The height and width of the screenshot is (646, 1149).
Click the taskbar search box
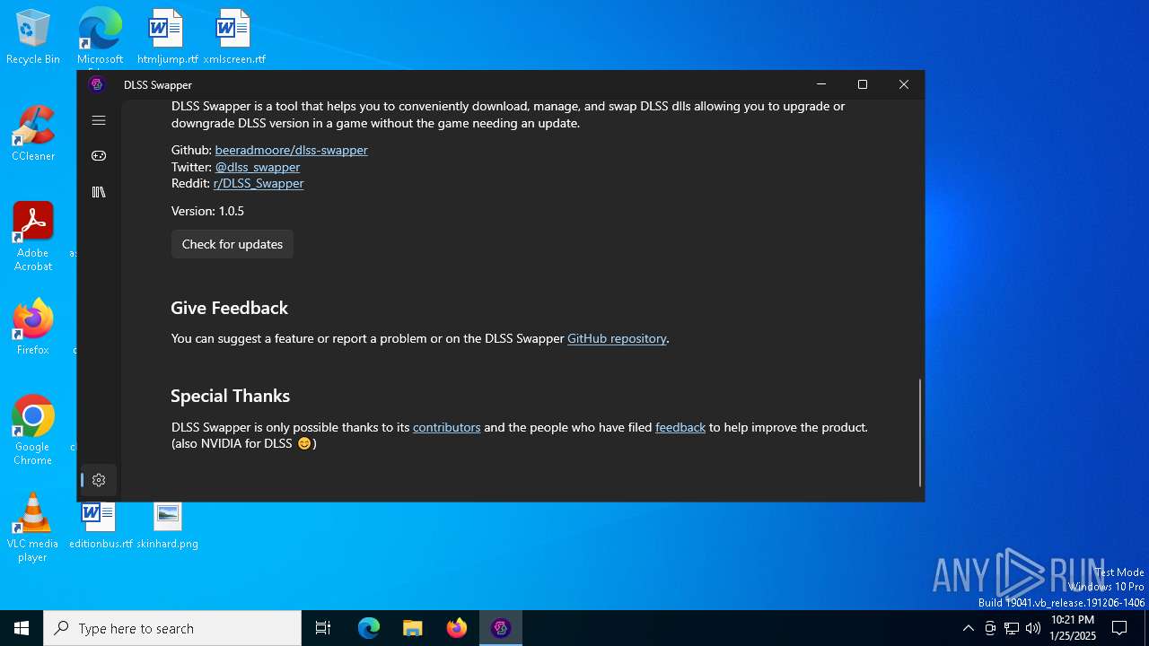coord(172,628)
